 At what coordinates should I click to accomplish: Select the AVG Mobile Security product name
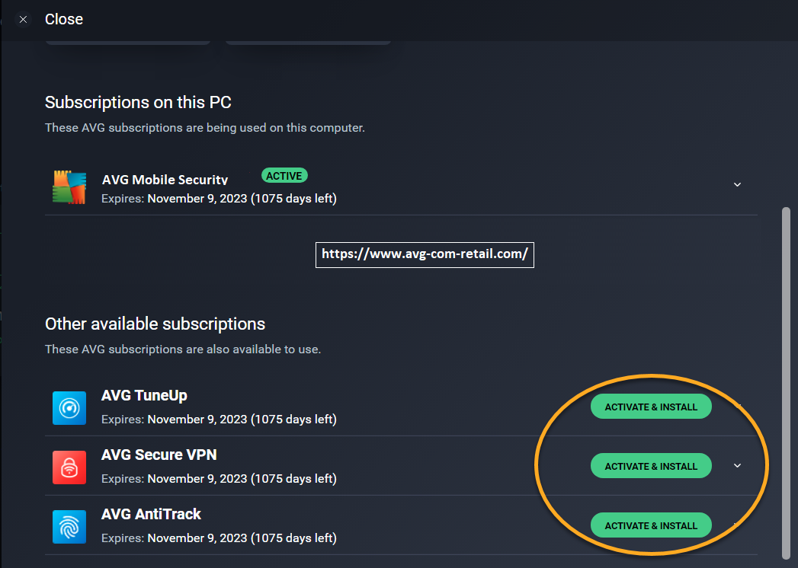click(165, 180)
